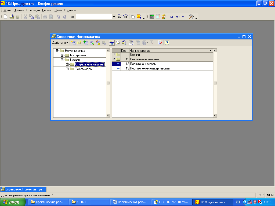275x206 pixels.
Task: Switch to Практическая раб... Word taskbar button
Action: pyautogui.click(x=131, y=202)
